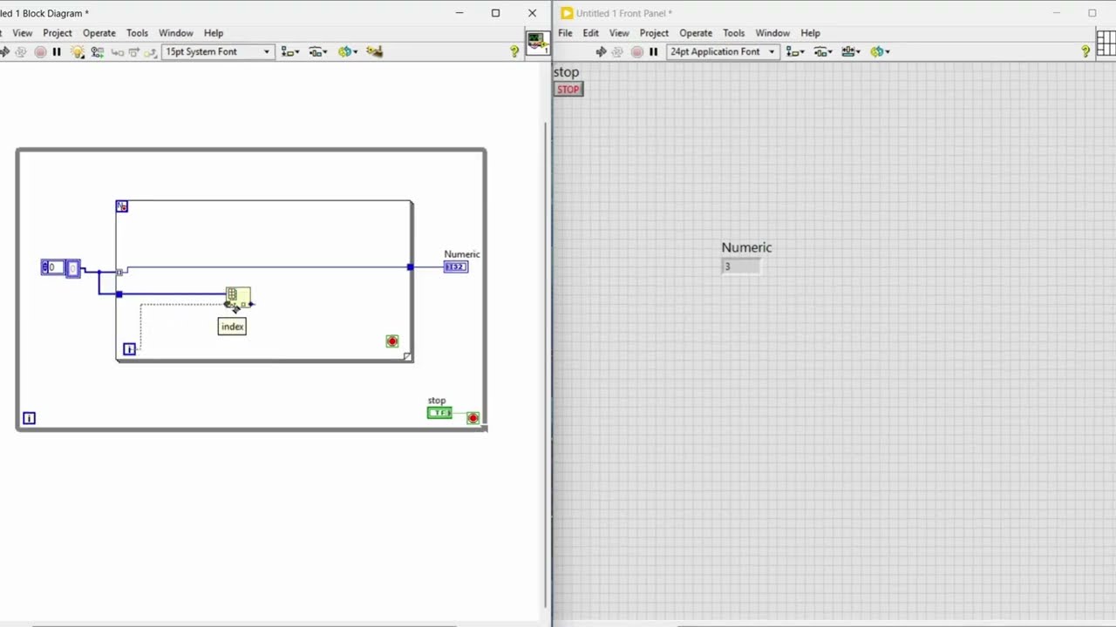
Task: Click the array constant index display
Action: [x=51, y=267]
